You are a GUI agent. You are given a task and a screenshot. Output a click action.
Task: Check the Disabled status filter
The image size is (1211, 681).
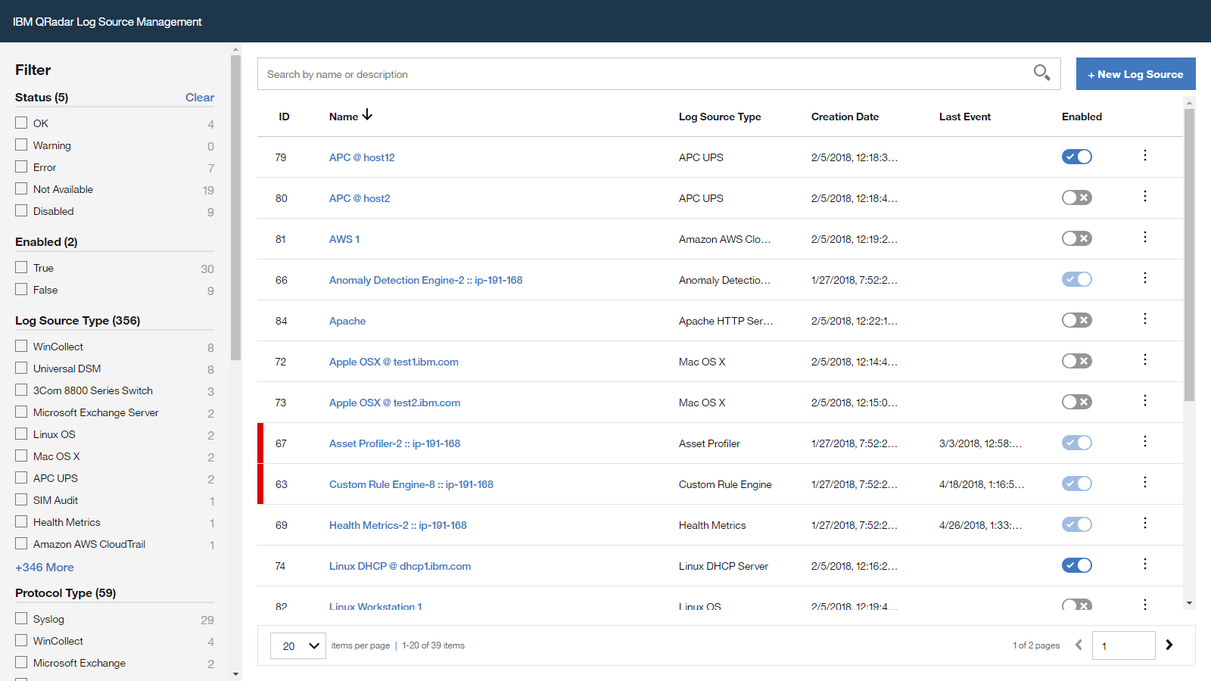pyautogui.click(x=21, y=210)
